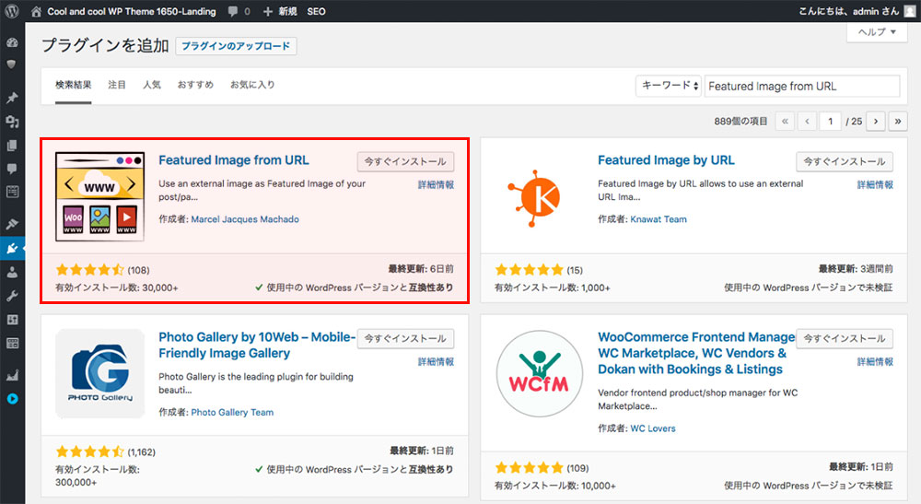The height and width of the screenshot is (504, 921).
Task: Click Featured Image from URL plugin thumbnail
Action: pyautogui.click(x=99, y=197)
